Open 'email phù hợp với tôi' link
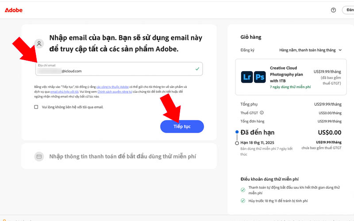The height and width of the screenshot is (221, 354). tap(64, 91)
